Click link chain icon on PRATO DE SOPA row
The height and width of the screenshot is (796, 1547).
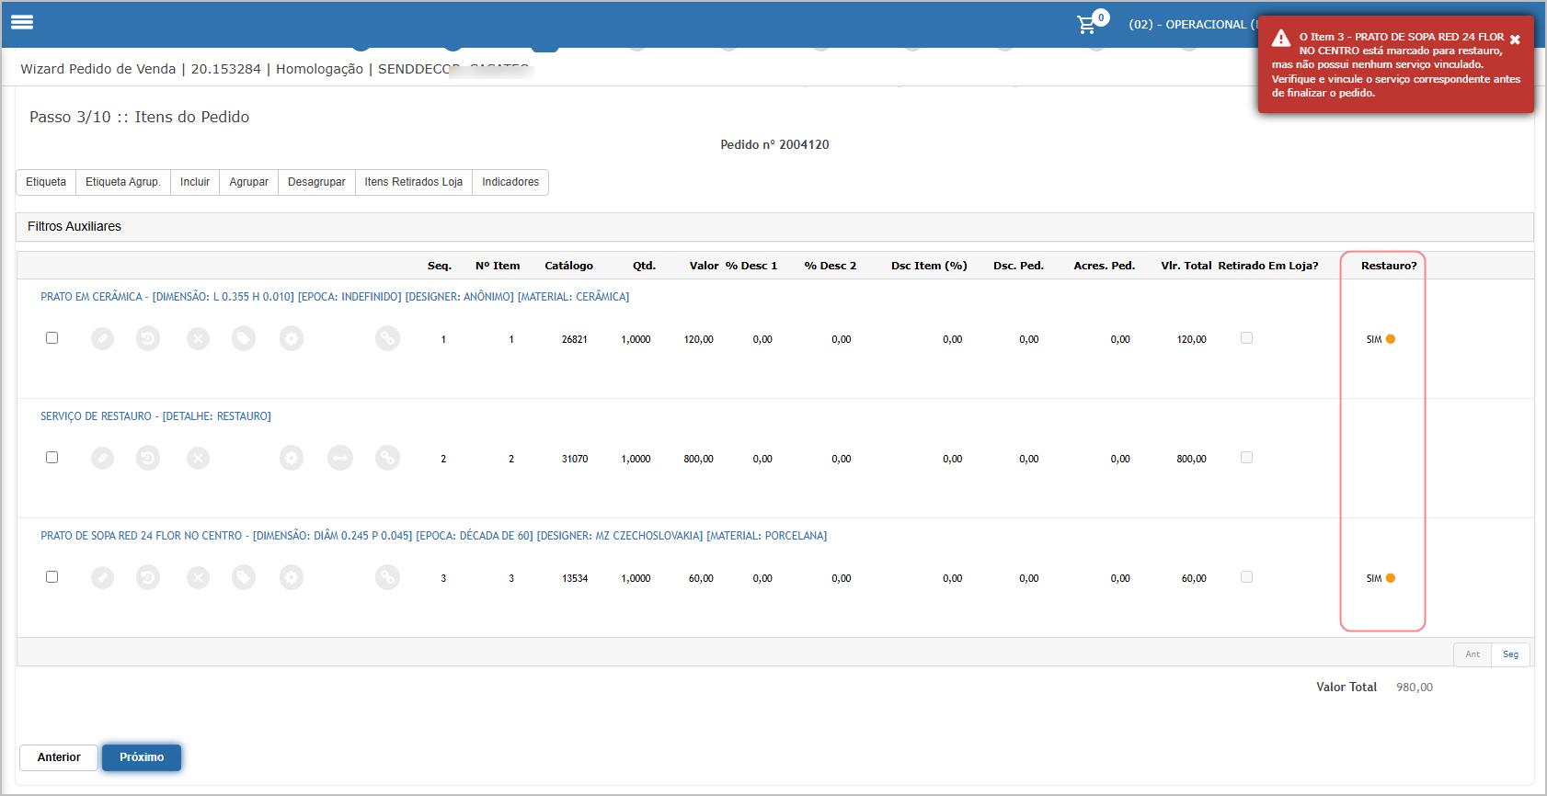click(387, 577)
